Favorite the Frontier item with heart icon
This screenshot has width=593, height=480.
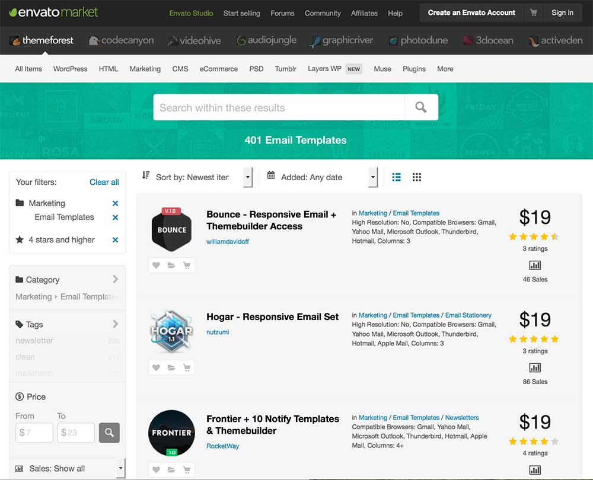[x=156, y=470]
